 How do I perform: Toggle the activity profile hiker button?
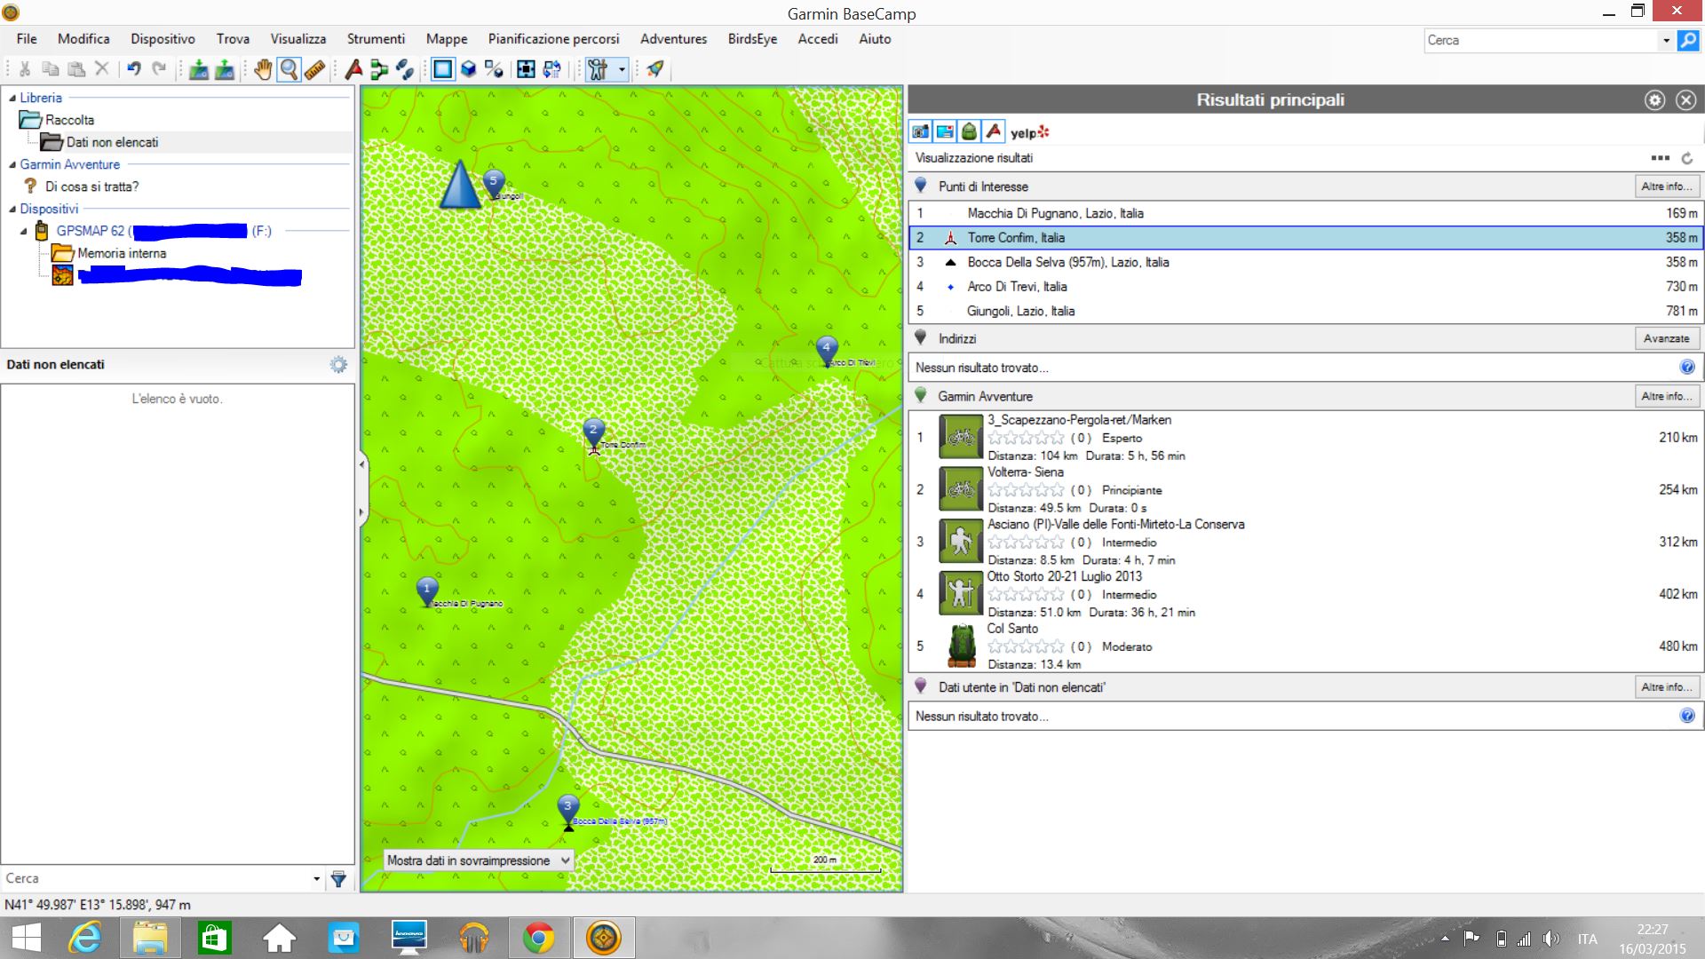click(x=598, y=69)
